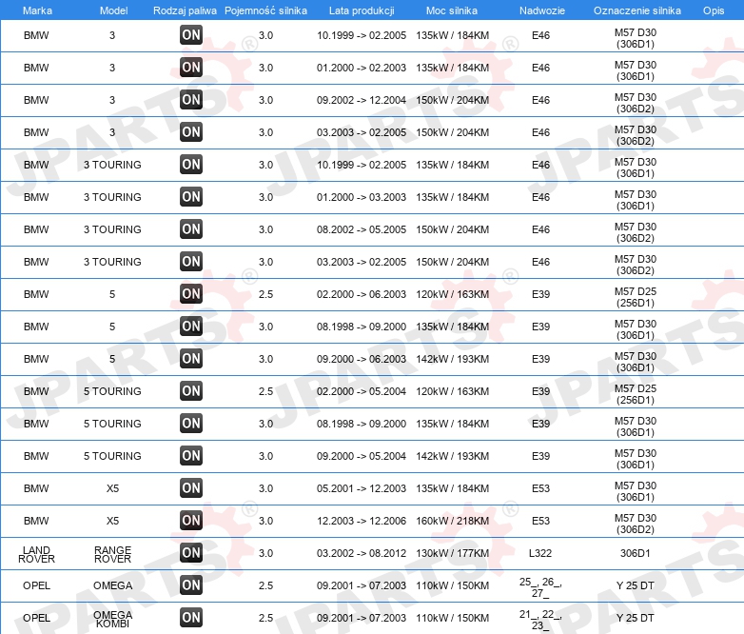Click production dates 12.2003 -> 12.2006

pos(362,521)
